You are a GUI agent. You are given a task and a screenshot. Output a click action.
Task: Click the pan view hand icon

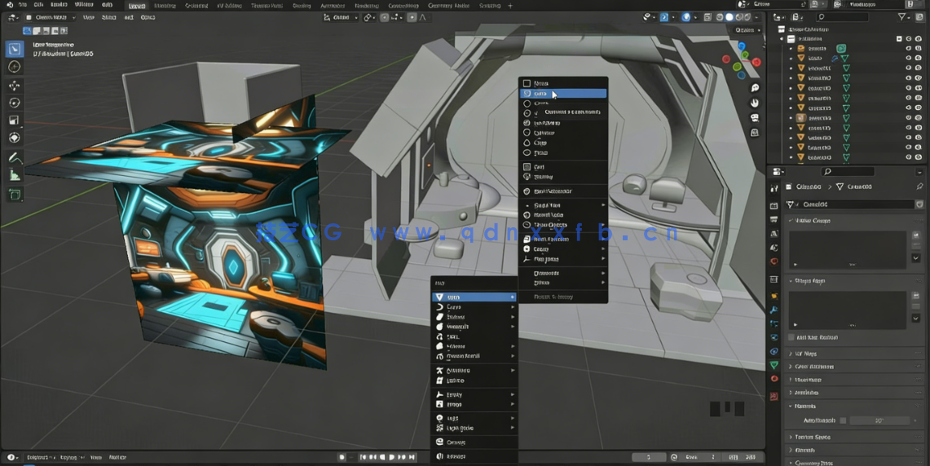tap(755, 103)
